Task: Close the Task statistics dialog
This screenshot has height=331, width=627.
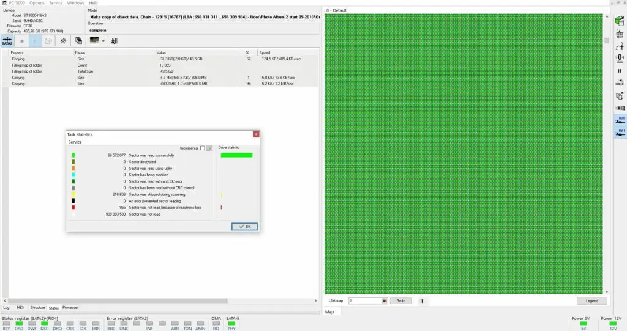Action: coord(256,134)
